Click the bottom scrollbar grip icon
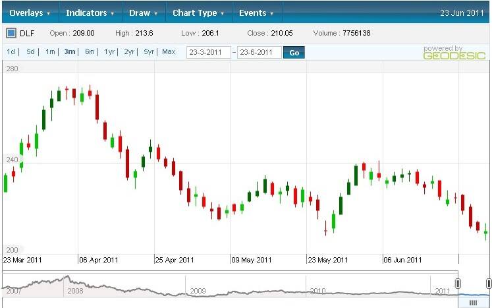Viewport: 492px width, 308px height. coord(472,302)
